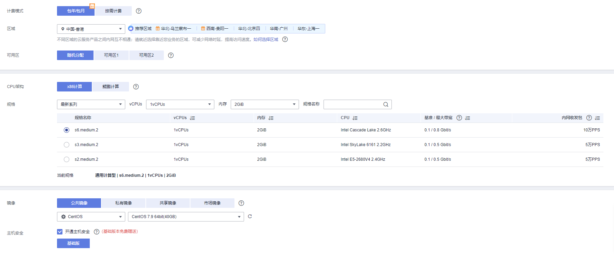This screenshot has width=614, height=257.
Task: Open the help icon beside 按需计费
Action: tap(139, 11)
